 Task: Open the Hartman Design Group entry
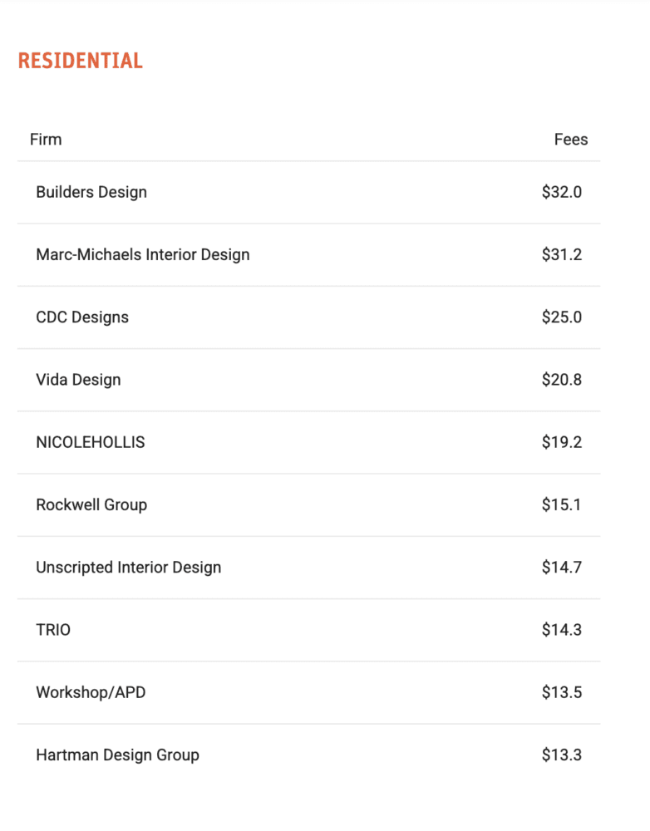point(118,755)
